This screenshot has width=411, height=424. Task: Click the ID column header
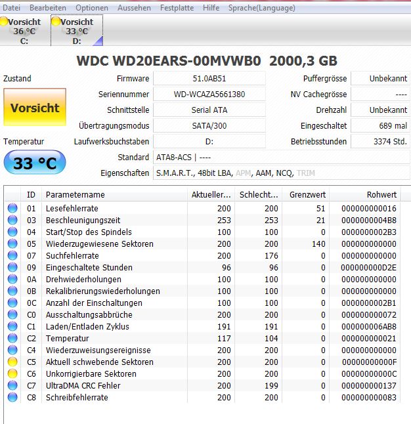(31, 195)
